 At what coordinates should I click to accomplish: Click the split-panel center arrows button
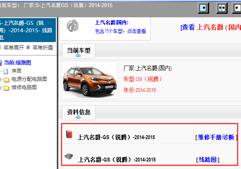222,8
